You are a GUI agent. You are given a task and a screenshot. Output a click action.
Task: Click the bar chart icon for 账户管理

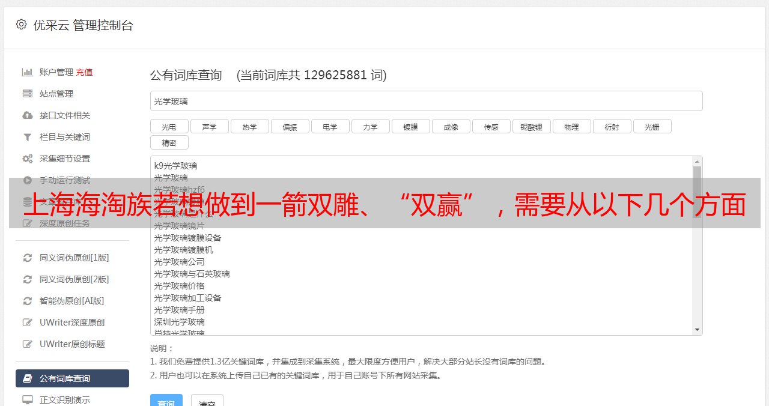(28, 72)
